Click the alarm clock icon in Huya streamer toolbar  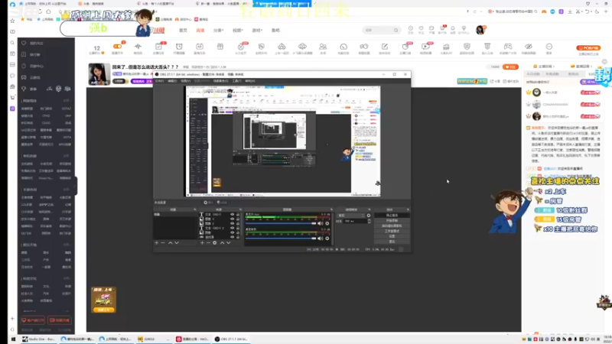[179, 47]
